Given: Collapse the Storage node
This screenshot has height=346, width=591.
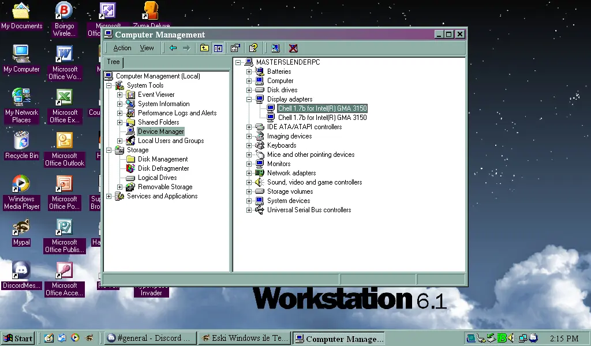Looking at the screenshot, I should [x=109, y=151].
